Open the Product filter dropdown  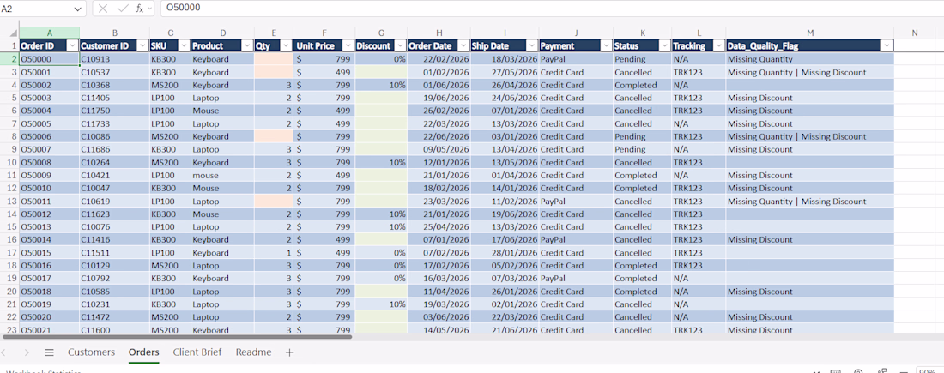coord(247,45)
